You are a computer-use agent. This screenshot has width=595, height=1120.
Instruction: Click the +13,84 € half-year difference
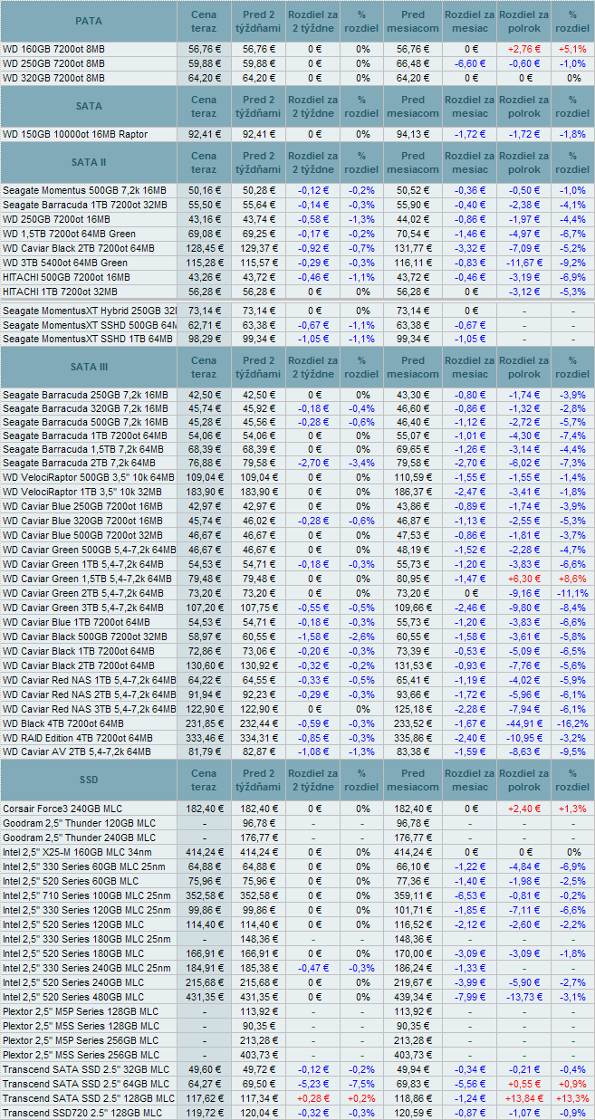523,1098
